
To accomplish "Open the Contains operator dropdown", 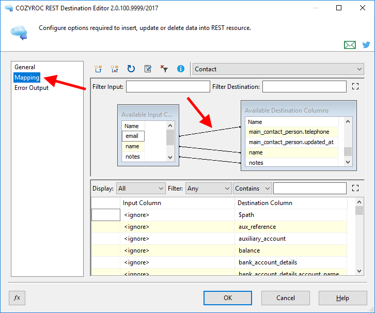I will pos(252,189).
